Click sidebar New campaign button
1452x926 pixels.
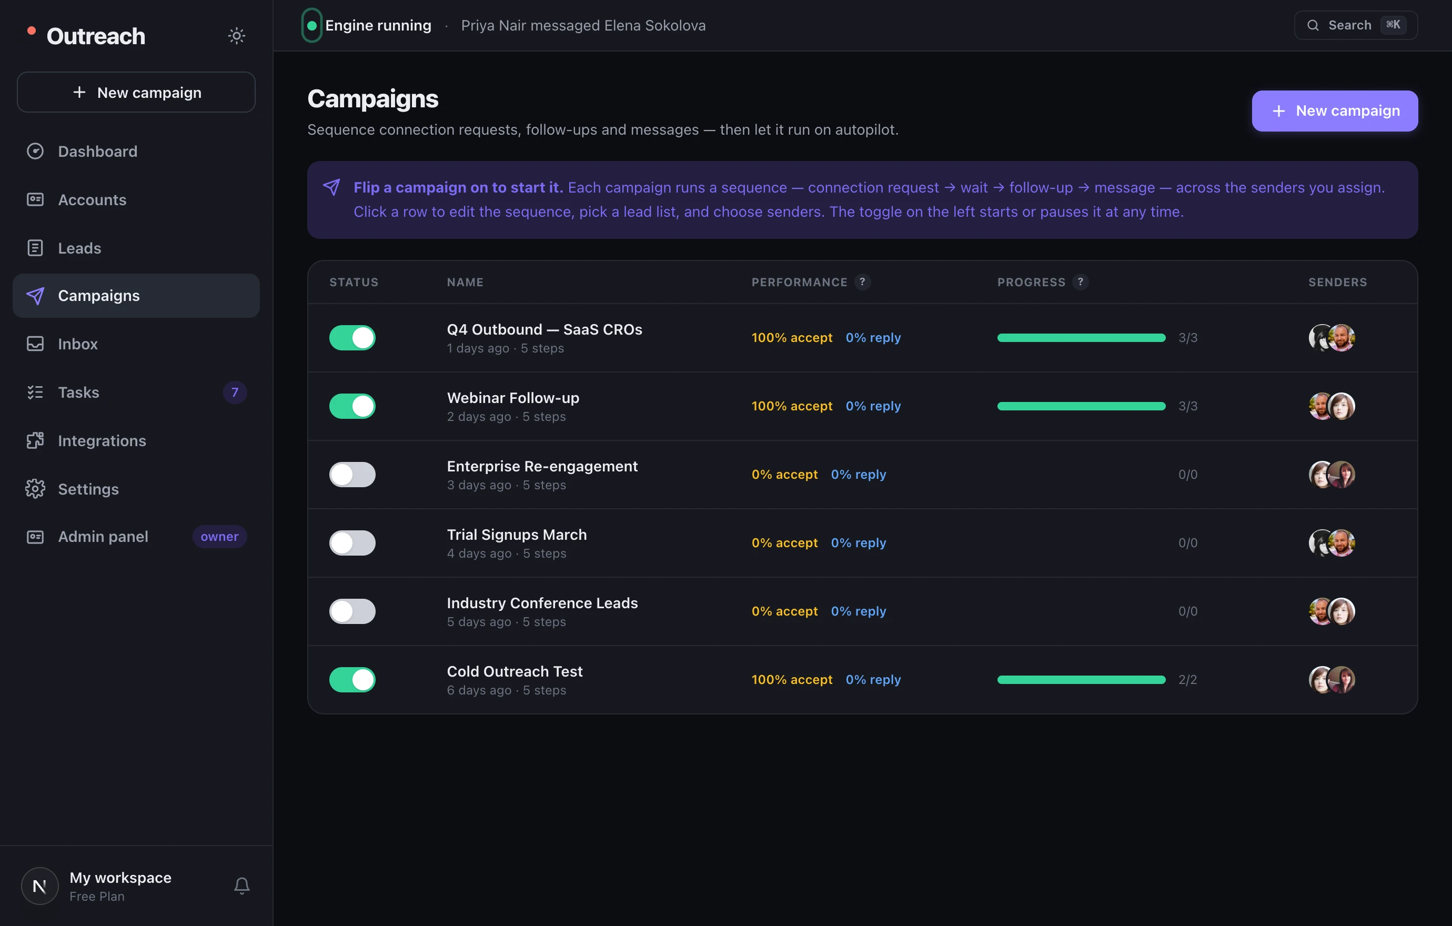click(136, 92)
